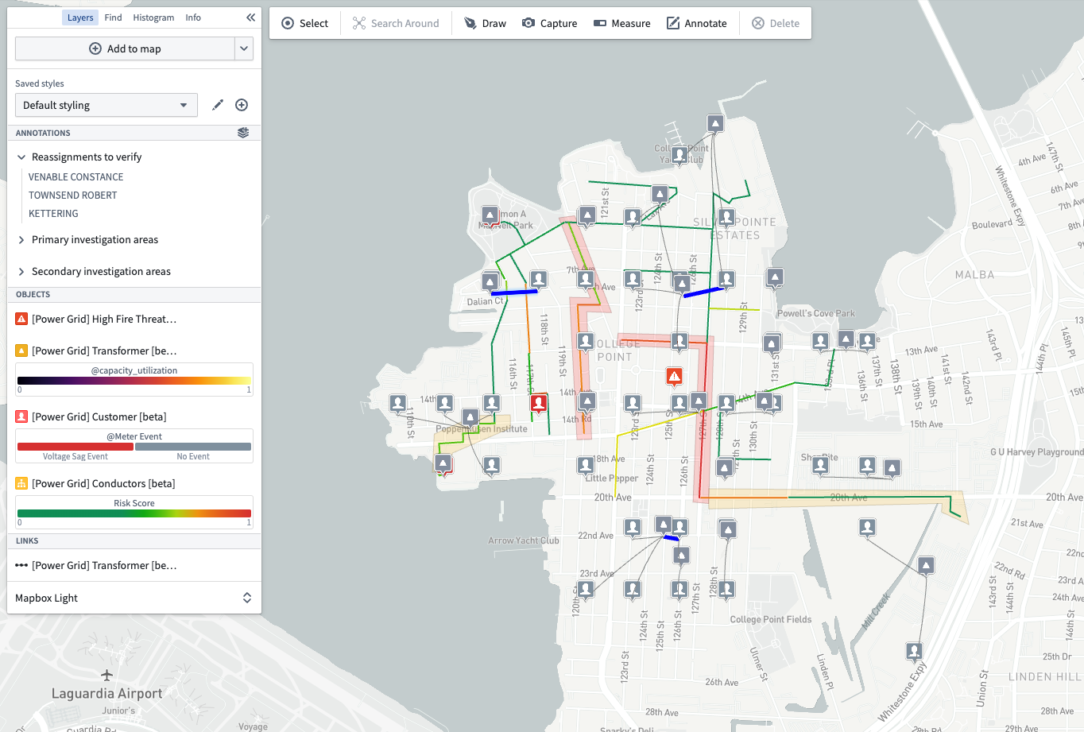Open the Histogram tab
Image resolution: width=1084 pixels, height=732 pixels.
(x=153, y=17)
